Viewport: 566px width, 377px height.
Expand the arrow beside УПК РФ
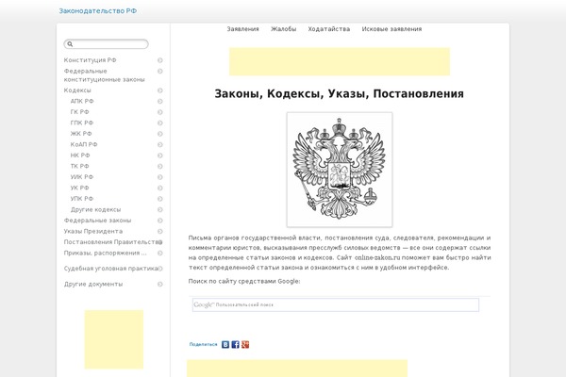point(160,199)
